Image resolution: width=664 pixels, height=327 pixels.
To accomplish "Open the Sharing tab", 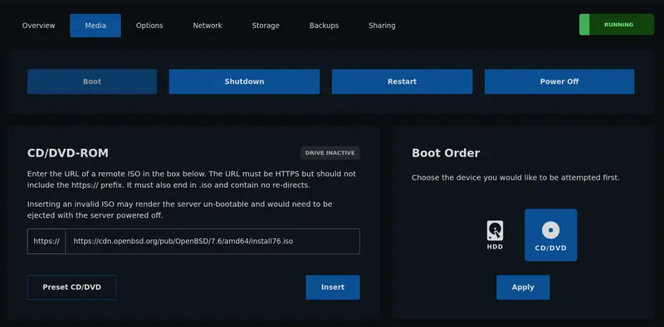I will 382,26.
